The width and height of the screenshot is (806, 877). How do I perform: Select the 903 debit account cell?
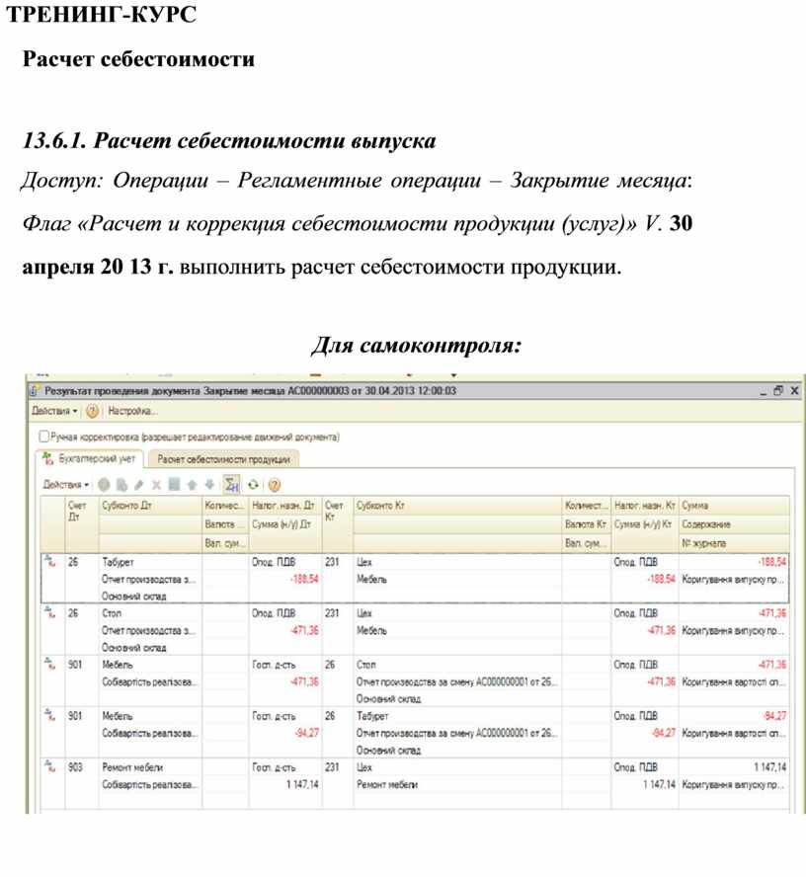click(x=82, y=767)
